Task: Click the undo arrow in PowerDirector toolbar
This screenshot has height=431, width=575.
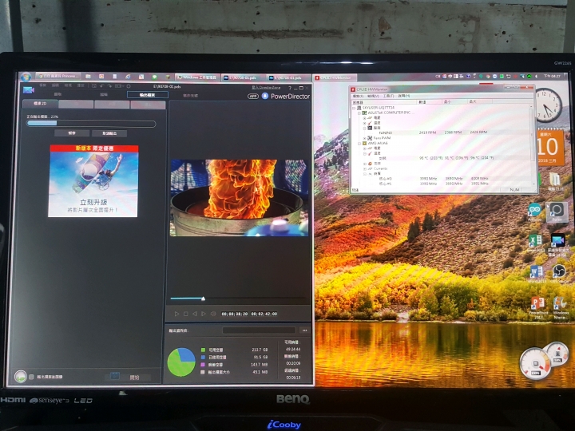Action: pos(101,86)
